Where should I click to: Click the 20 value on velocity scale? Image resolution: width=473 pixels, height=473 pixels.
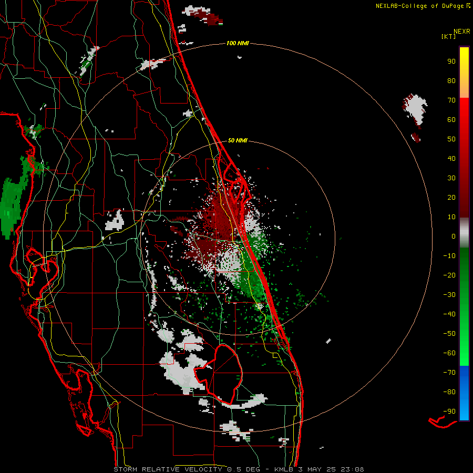tap(451, 197)
